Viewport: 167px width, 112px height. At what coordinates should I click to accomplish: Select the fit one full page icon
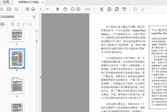[x=109, y=9]
